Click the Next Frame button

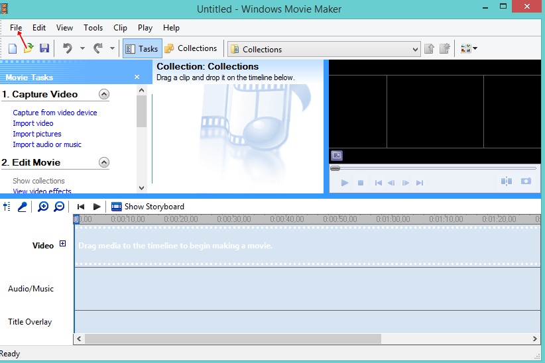tap(406, 183)
